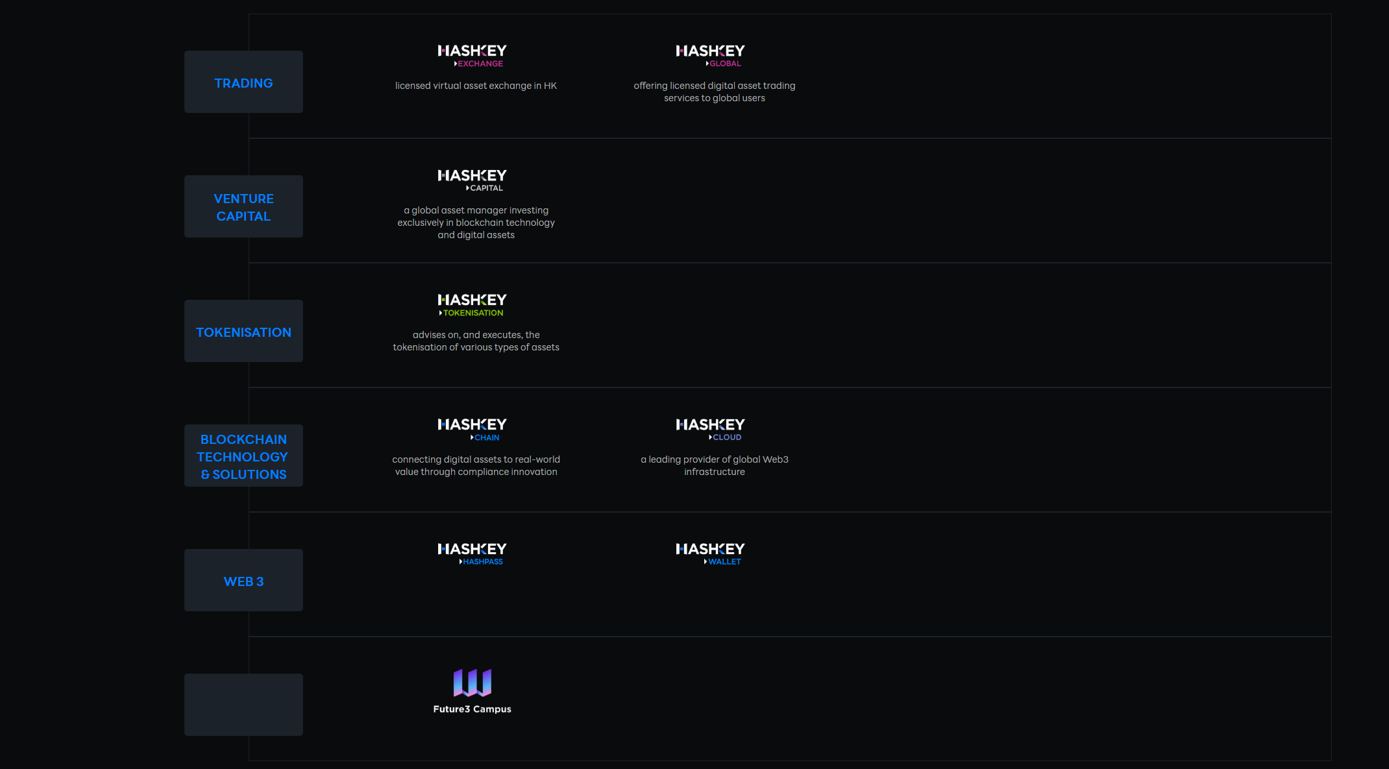The height and width of the screenshot is (769, 1389).
Task: Click the HashKey HashPass logo
Action: 472,554
